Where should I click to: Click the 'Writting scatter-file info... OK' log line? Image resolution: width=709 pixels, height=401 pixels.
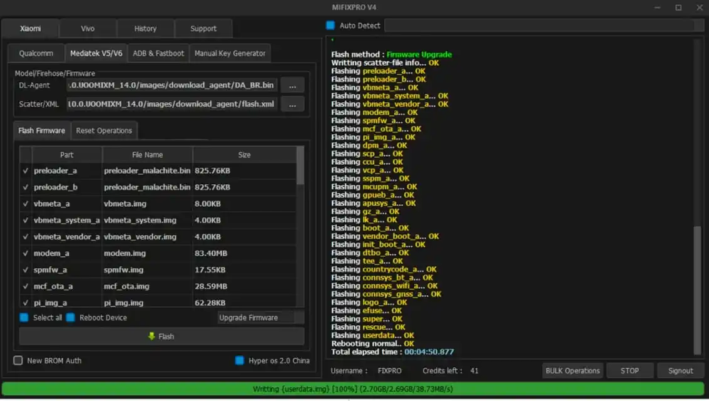385,63
